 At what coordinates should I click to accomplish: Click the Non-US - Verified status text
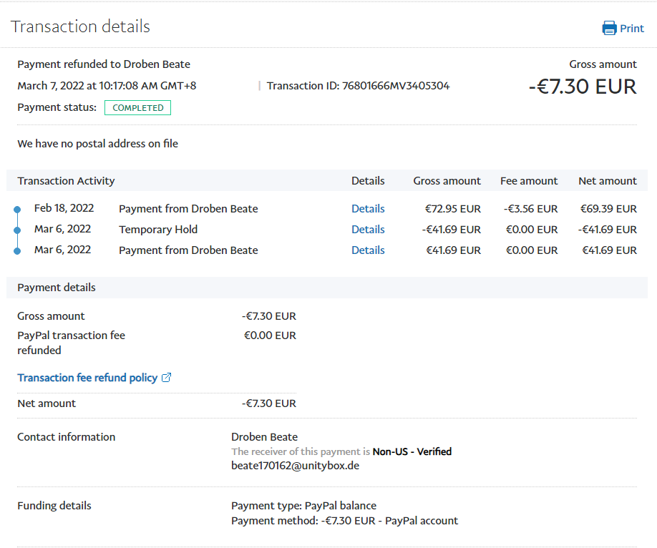pos(412,451)
